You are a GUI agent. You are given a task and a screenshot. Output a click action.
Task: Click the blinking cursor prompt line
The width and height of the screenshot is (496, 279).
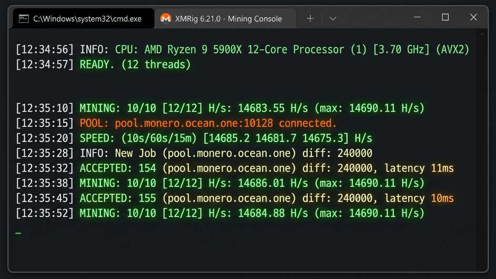click(x=18, y=233)
